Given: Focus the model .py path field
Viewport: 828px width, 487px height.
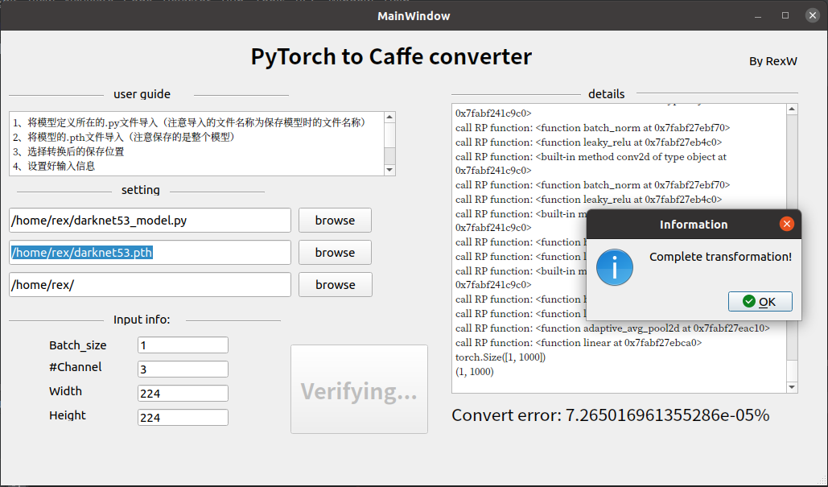Looking at the screenshot, I should click(150, 221).
